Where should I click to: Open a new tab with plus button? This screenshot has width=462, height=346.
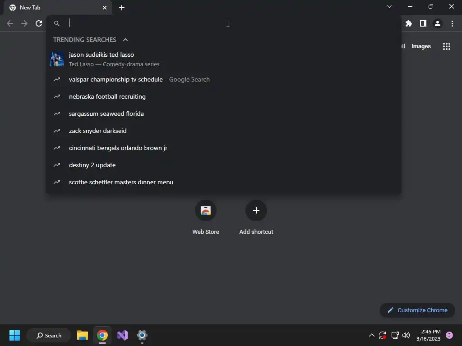pos(122,8)
